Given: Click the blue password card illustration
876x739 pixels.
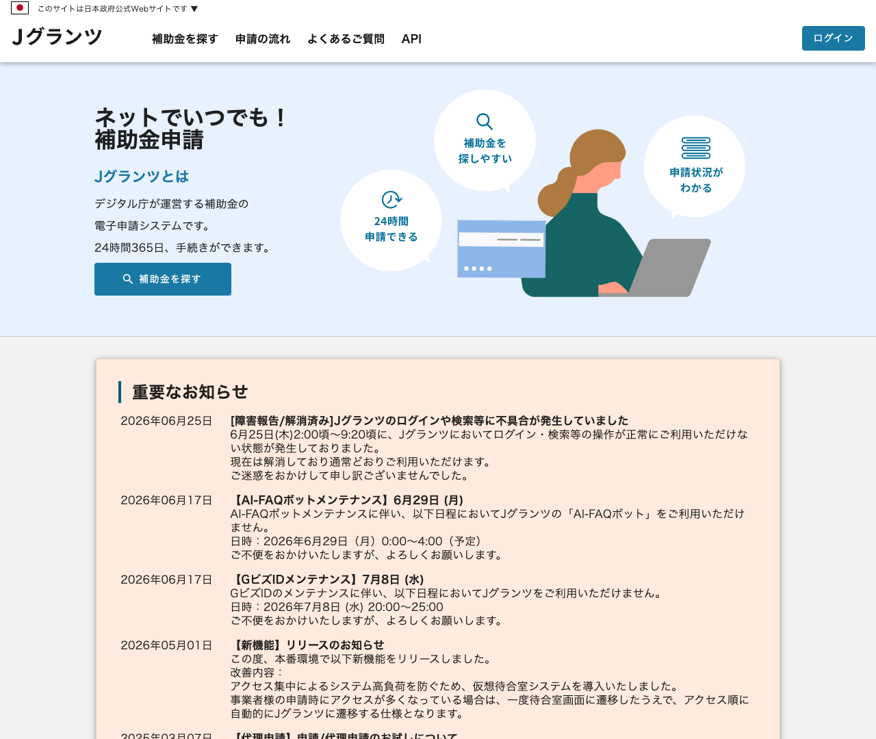Looking at the screenshot, I should (502, 249).
